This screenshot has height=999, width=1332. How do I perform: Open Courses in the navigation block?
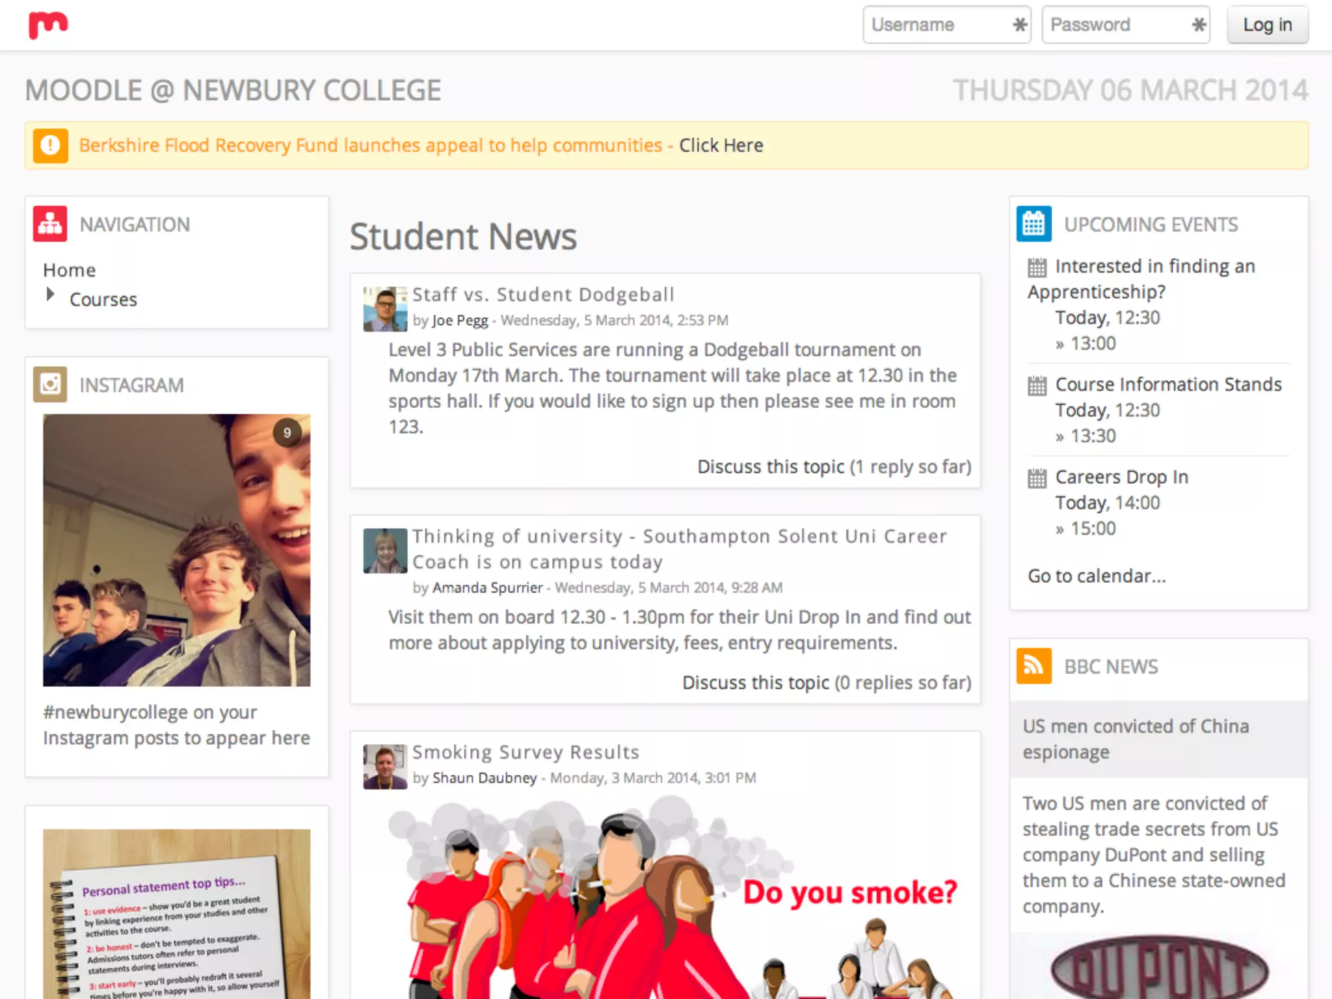(103, 300)
